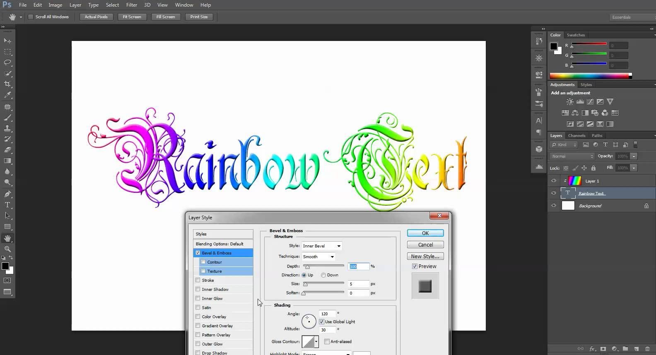Add a Vibrance adjustment
The image size is (656, 355).
(610, 102)
